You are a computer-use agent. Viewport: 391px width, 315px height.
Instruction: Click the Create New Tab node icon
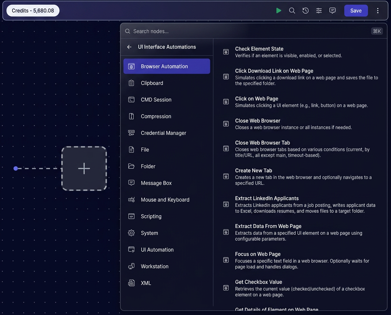pos(226,177)
